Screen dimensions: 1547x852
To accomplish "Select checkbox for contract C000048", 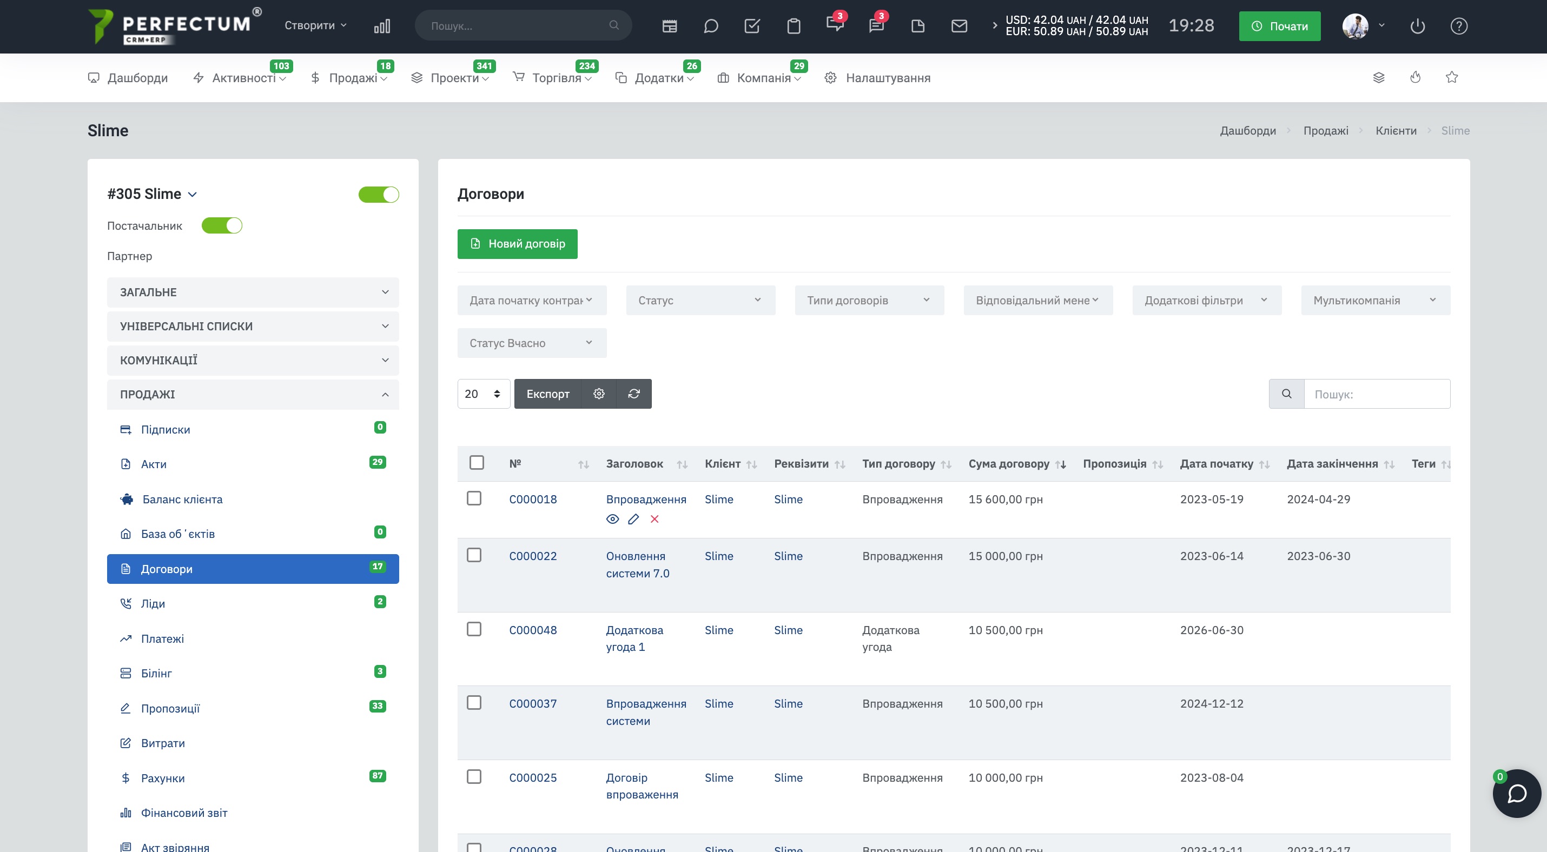I will coord(474,629).
